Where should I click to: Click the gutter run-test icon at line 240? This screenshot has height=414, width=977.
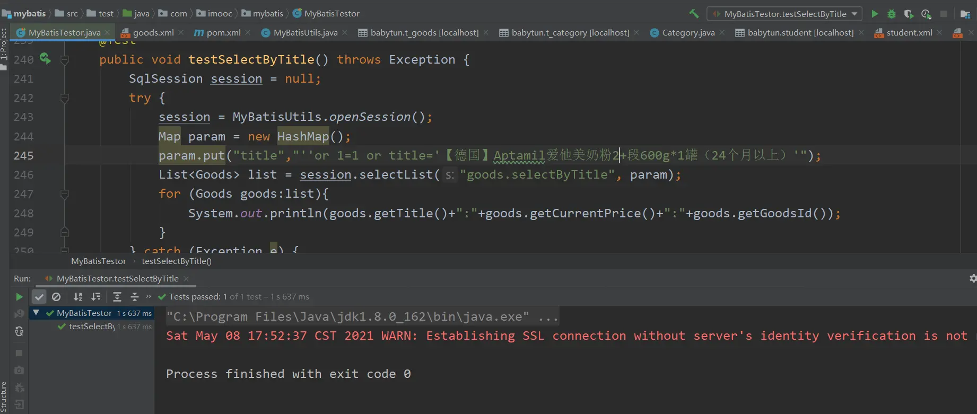pyautogui.click(x=45, y=59)
